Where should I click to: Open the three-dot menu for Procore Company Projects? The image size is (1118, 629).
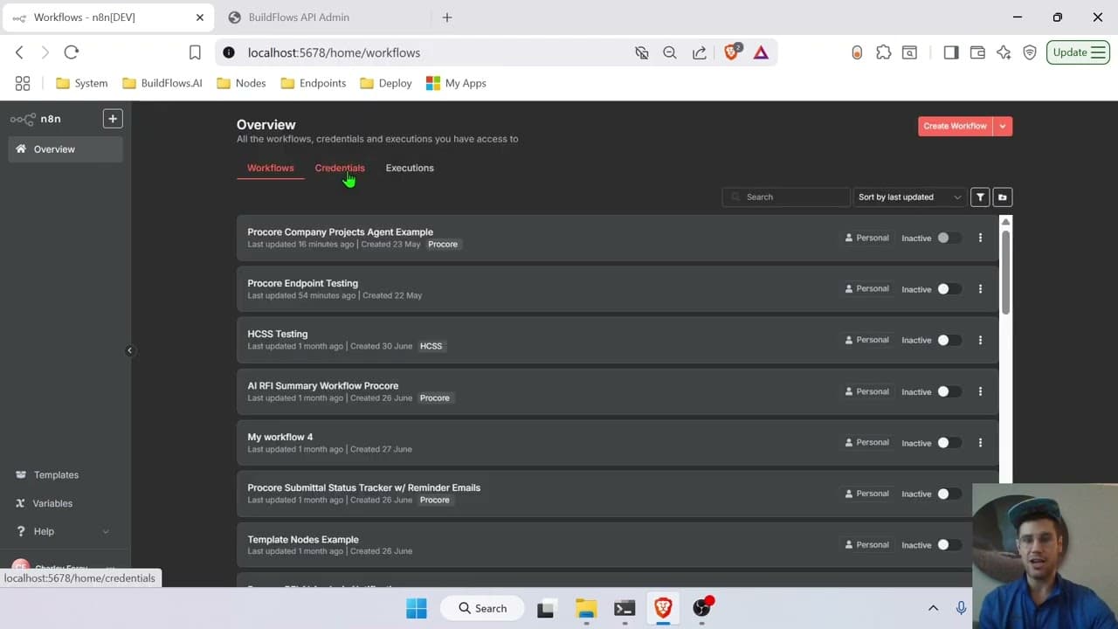[980, 238]
